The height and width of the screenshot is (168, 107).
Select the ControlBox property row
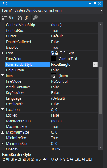[51, 31]
